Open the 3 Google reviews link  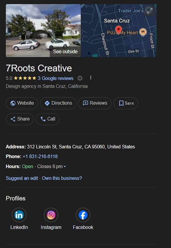pyautogui.click(x=55, y=78)
